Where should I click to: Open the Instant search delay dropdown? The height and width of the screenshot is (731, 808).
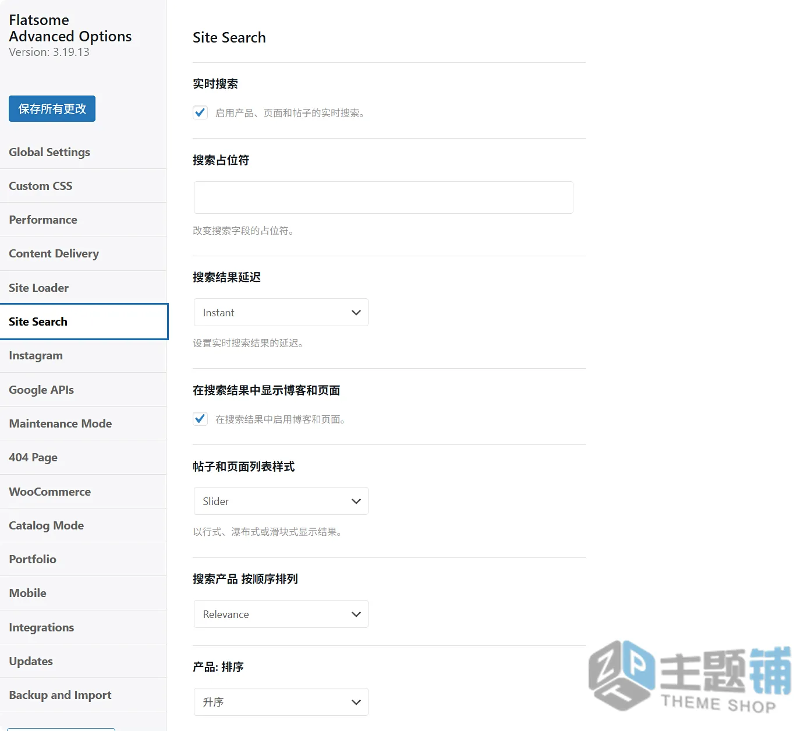(281, 312)
